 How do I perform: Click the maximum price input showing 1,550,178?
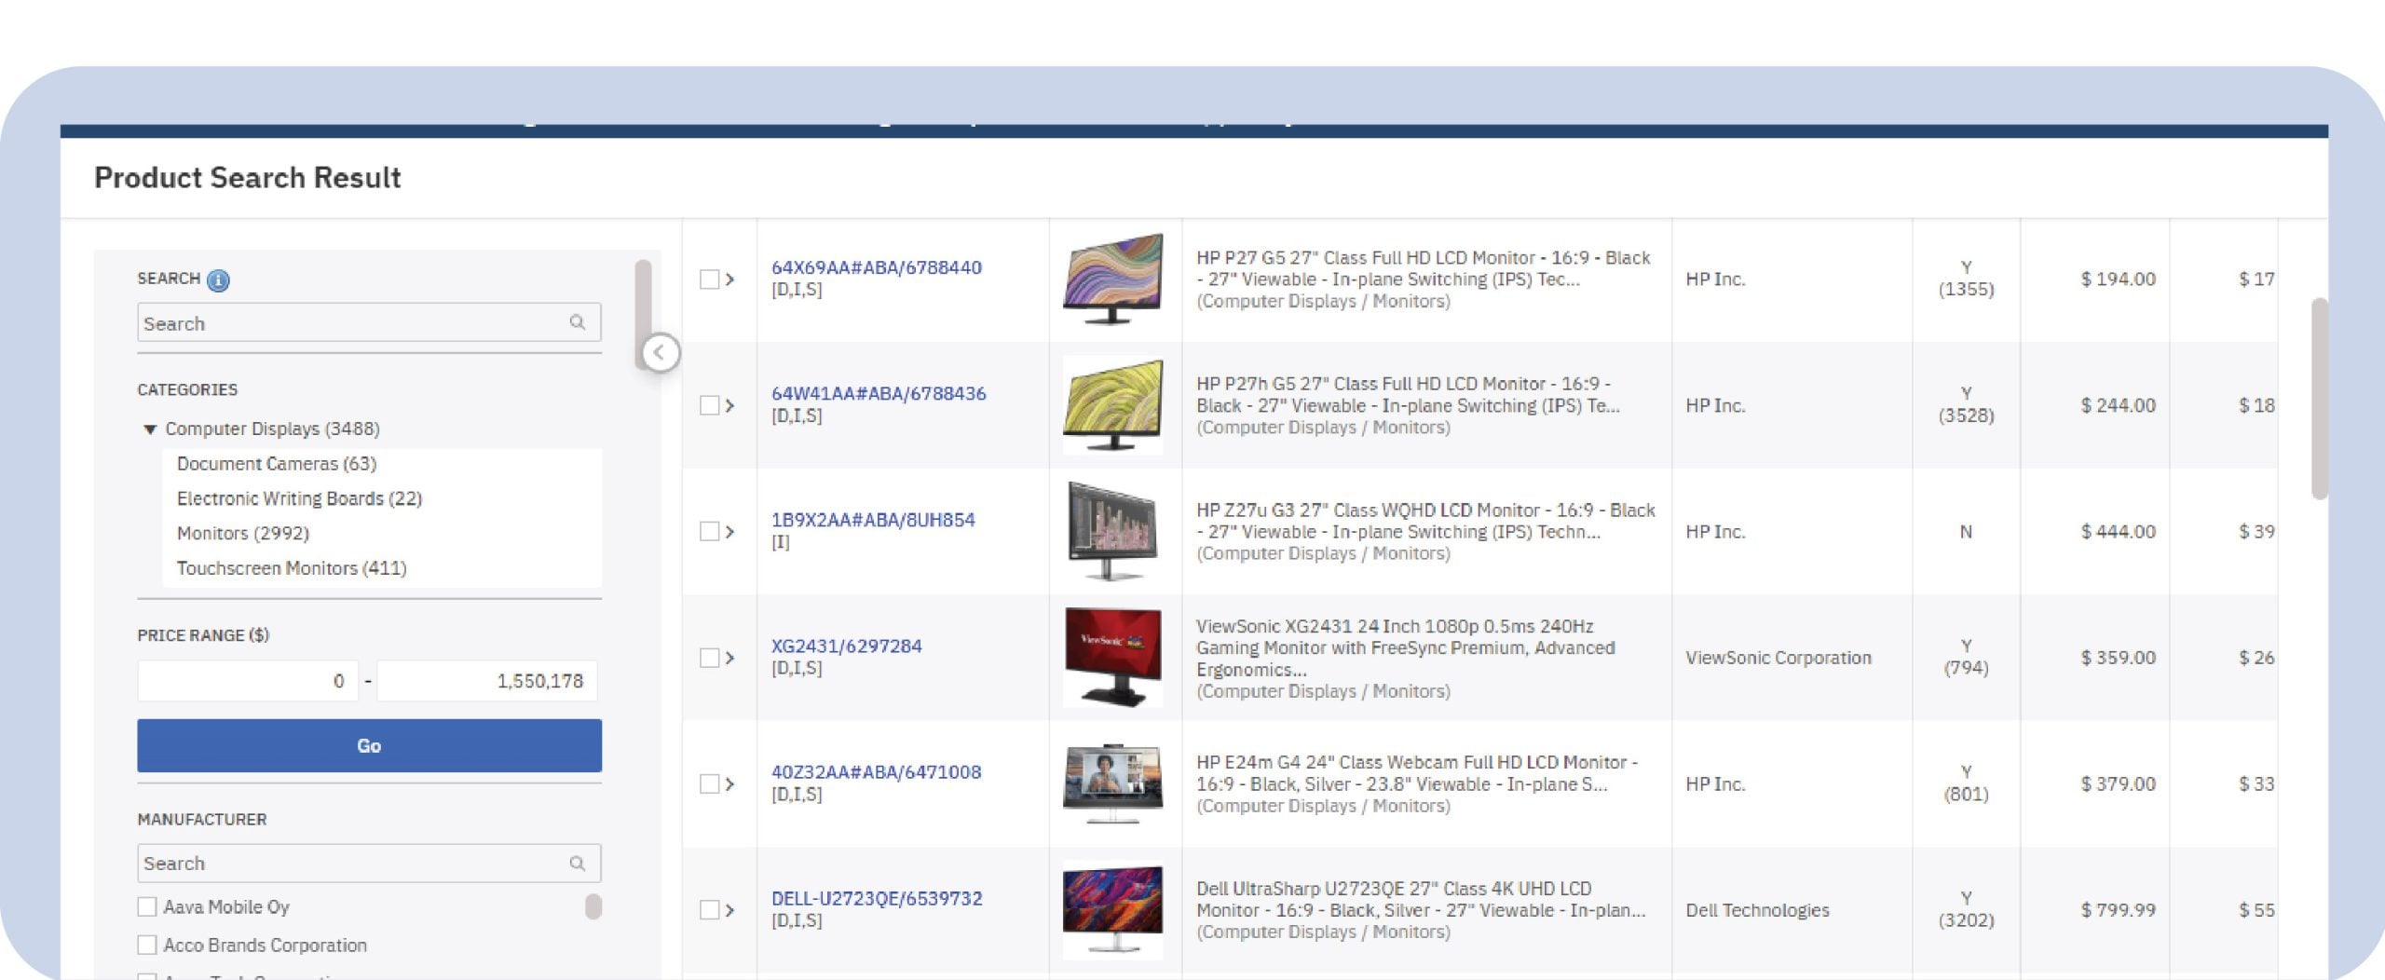point(484,680)
